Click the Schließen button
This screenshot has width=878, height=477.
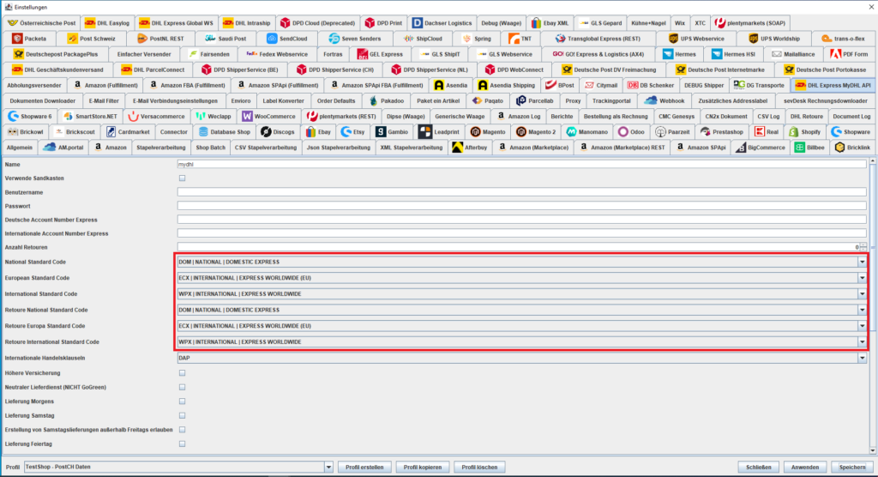coord(759,467)
